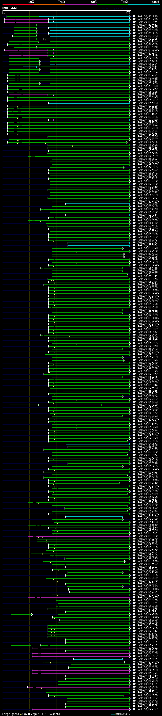This screenshot has height=716, width=162.
Task: Select the UniRef100_Q9M3Z0 label
Action: [145, 47]
